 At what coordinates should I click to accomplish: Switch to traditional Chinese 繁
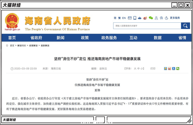[x=119, y=18]
